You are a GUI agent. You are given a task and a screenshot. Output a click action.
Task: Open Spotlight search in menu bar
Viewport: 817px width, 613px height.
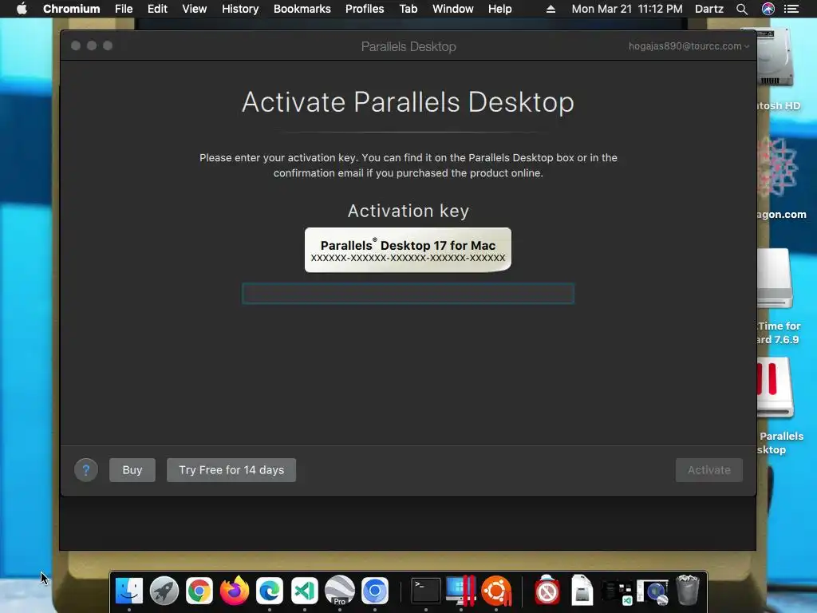[742, 9]
